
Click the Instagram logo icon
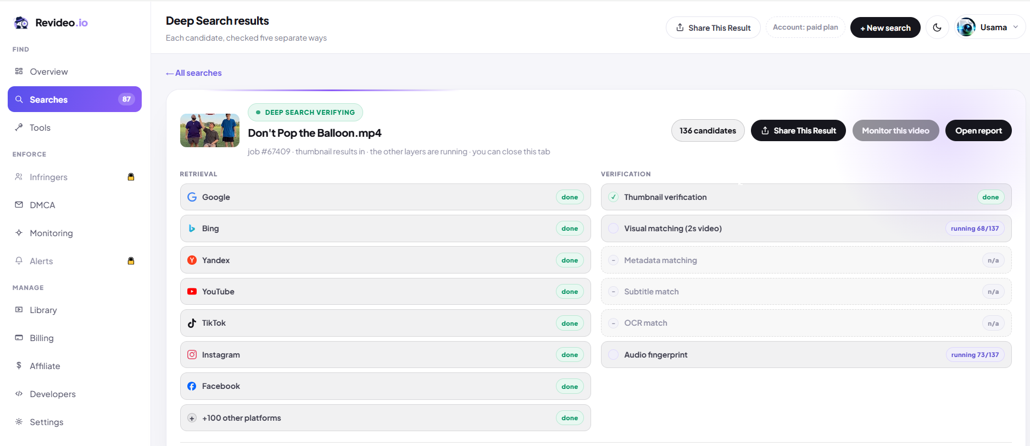(x=192, y=355)
